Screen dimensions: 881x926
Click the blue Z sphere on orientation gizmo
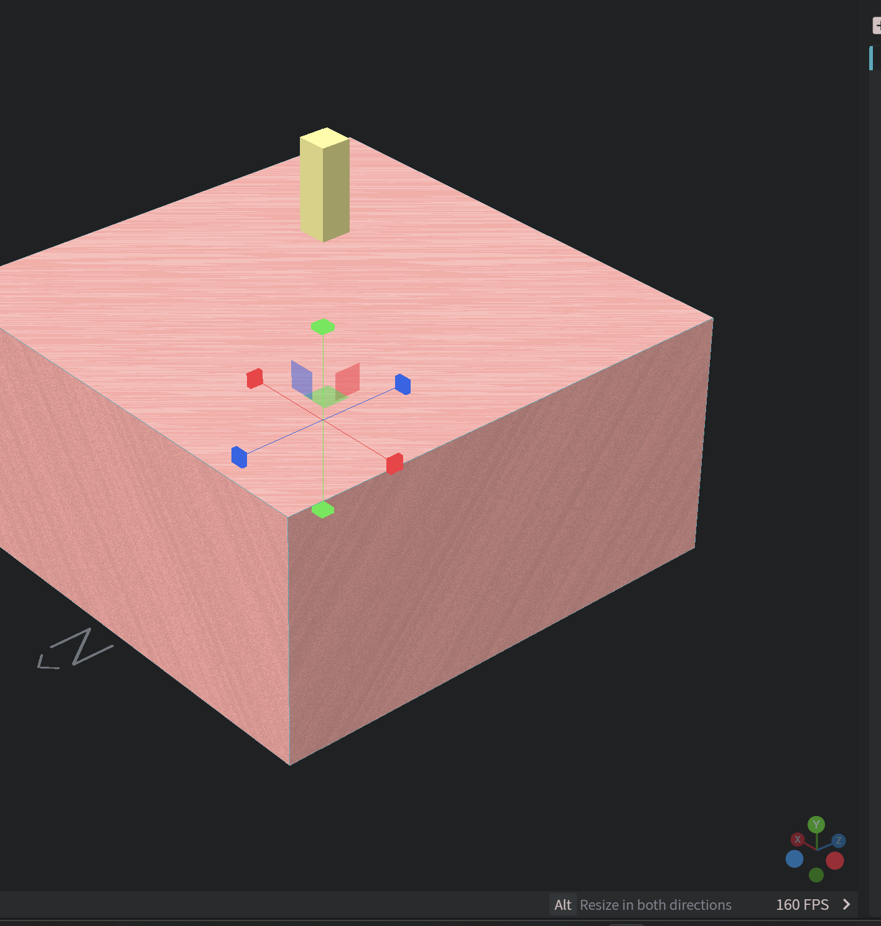coord(839,840)
